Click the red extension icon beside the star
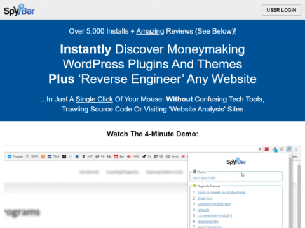 [267, 149]
